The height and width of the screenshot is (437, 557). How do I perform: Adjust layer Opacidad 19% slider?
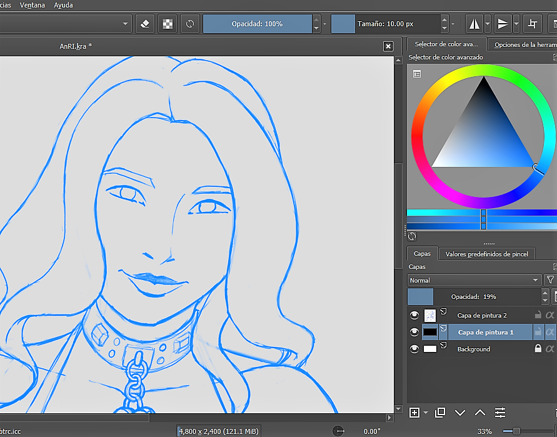coord(474,297)
